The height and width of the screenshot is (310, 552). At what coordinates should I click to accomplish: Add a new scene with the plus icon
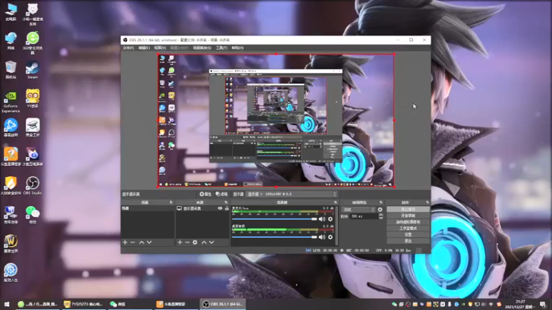pos(125,242)
